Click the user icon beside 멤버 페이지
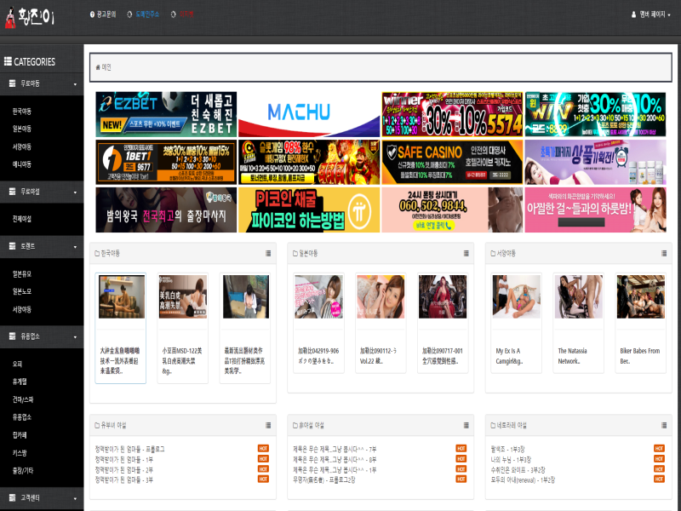Screen dimensions: 681x511 click(633, 14)
